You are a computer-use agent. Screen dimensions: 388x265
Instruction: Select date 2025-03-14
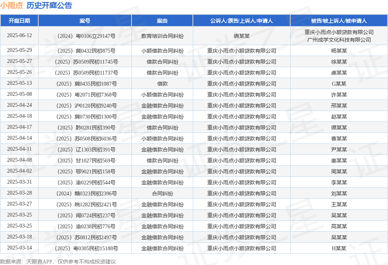19,248
